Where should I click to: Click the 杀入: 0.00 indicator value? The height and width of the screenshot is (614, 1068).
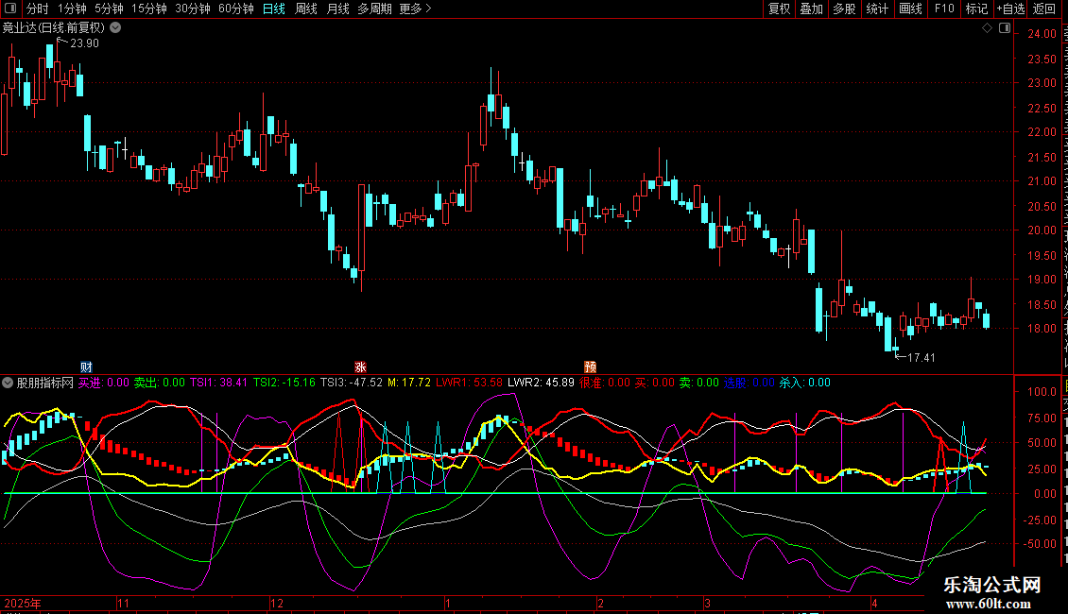coord(805,383)
